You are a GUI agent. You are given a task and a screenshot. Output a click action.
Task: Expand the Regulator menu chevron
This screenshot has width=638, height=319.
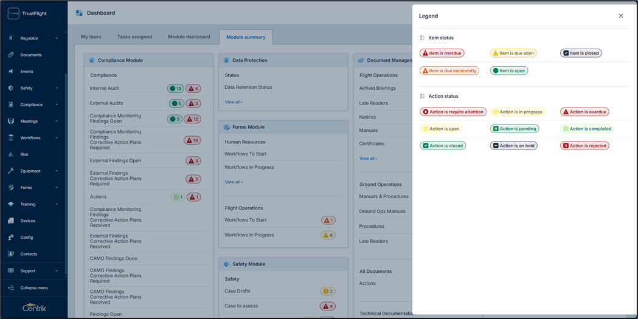tap(57, 38)
